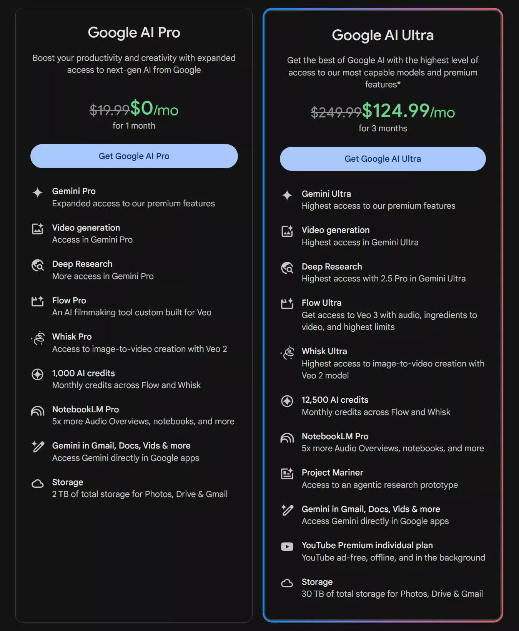Click the Gemini Ultra sparkle icon
Screen dimensions: 519x631
click(x=287, y=195)
